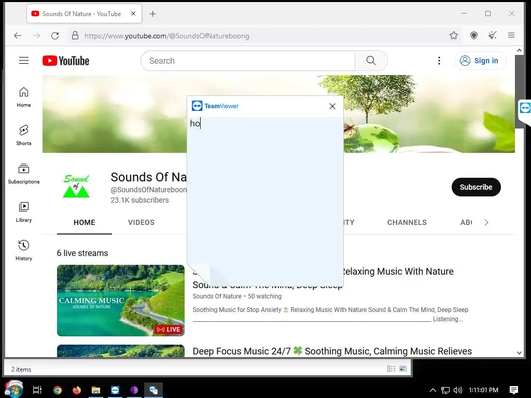The height and width of the screenshot is (398, 531).
Task: Open Subscriptions in the sidebar
Action: (x=24, y=174)
